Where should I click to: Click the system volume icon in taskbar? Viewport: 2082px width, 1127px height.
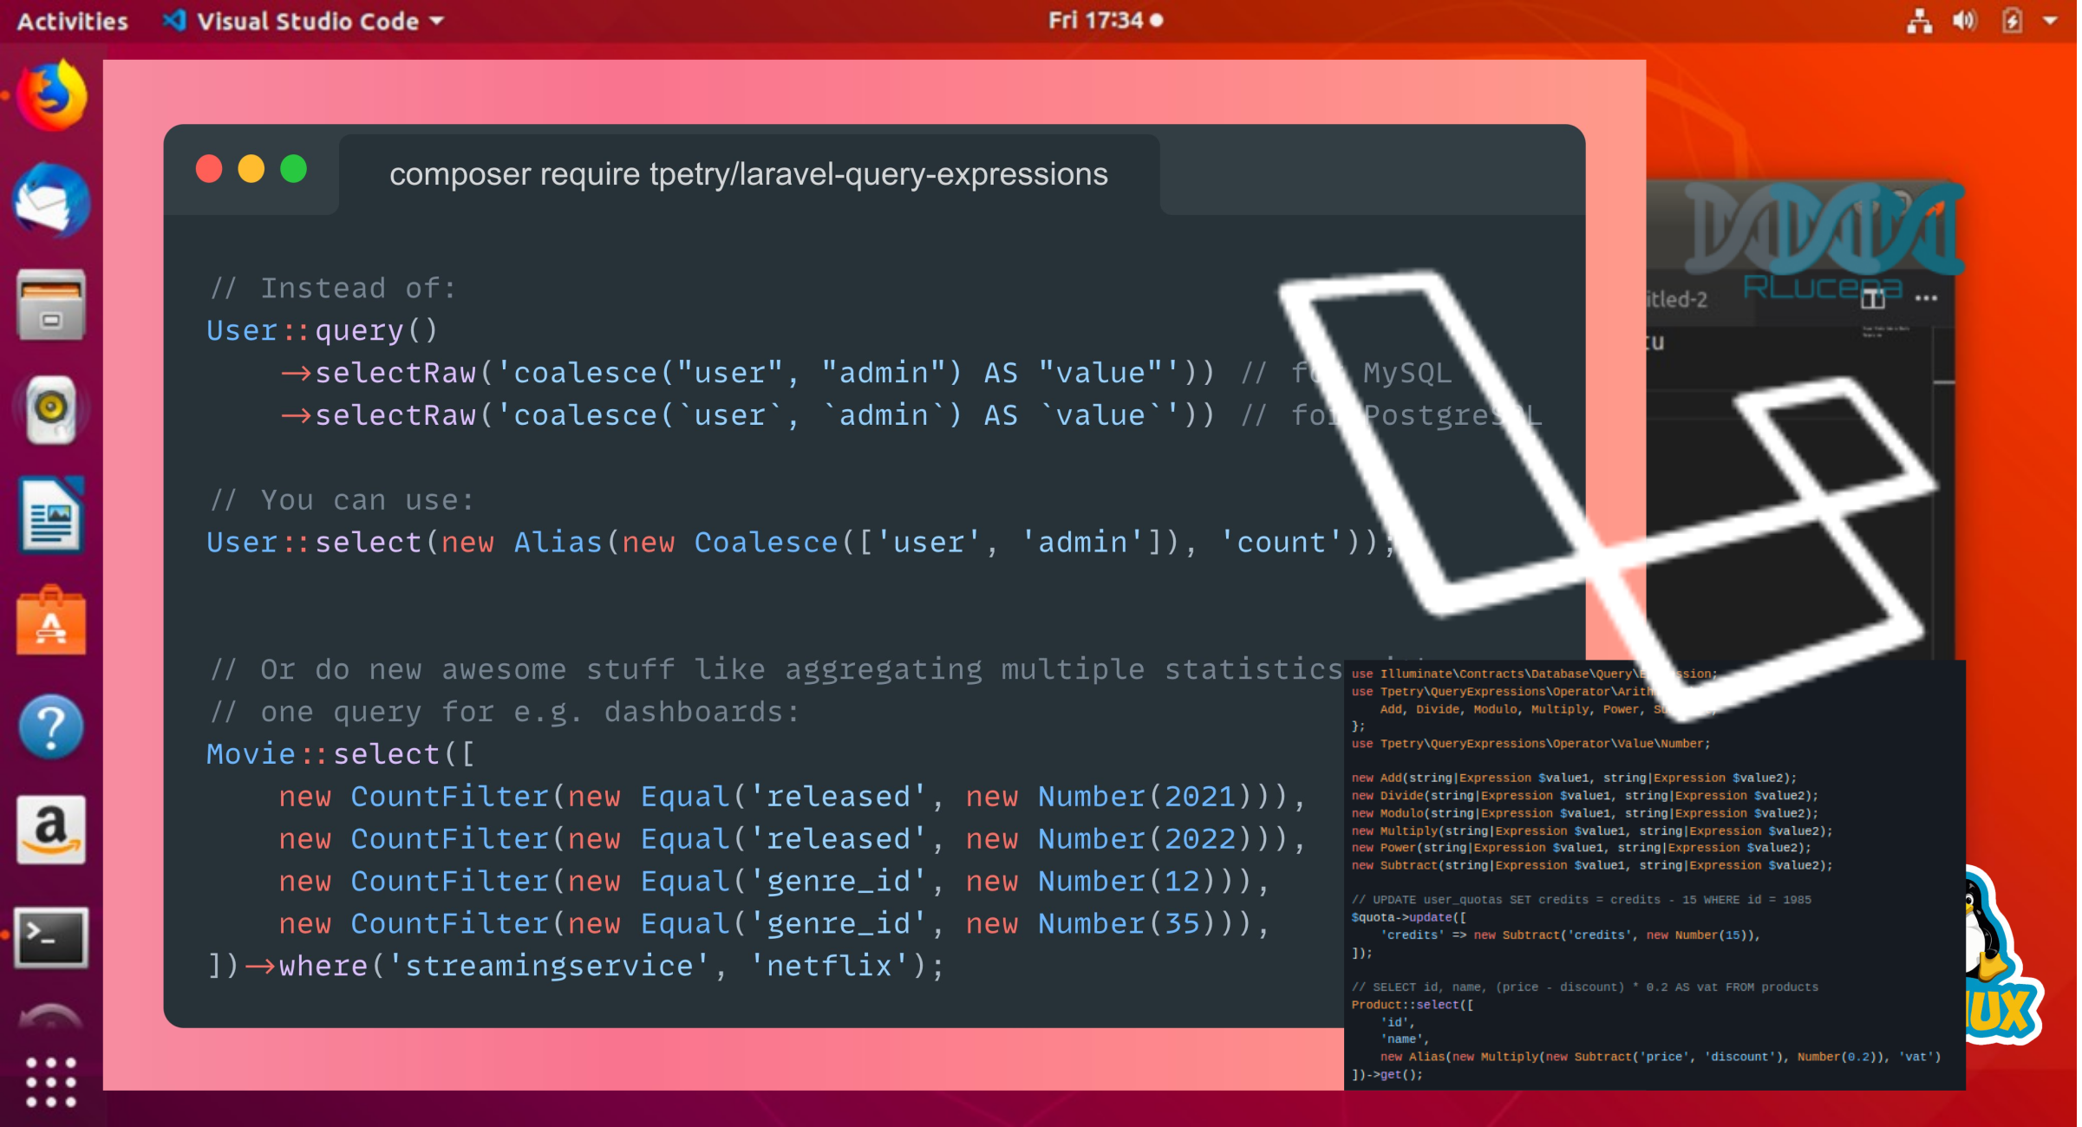pyautogui.click(x=1964, y=18)
